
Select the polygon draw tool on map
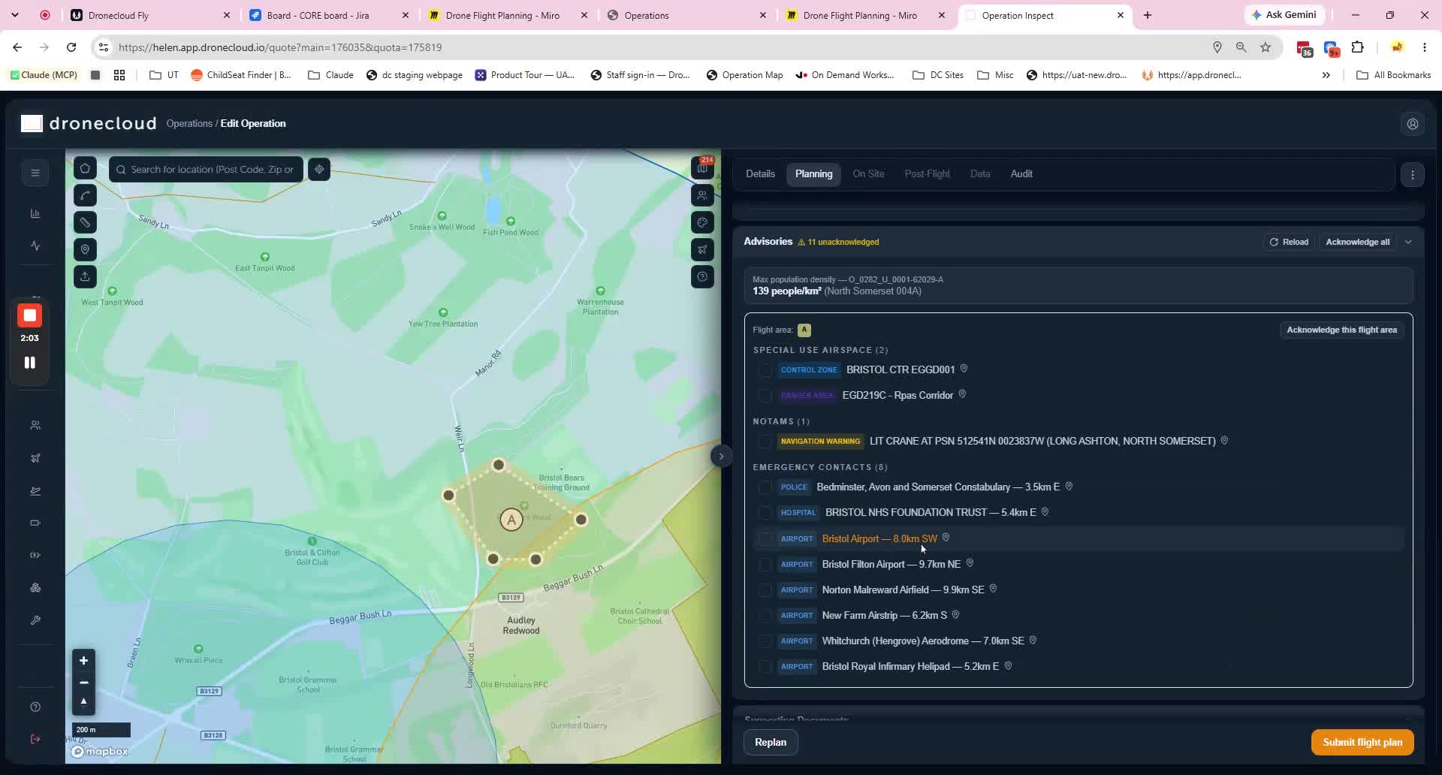85,169
